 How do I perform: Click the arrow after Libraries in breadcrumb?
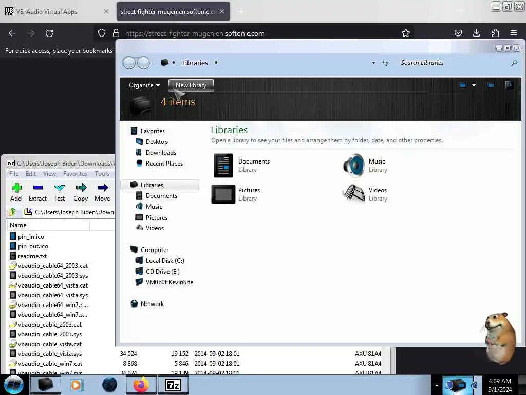coord(216,63)
